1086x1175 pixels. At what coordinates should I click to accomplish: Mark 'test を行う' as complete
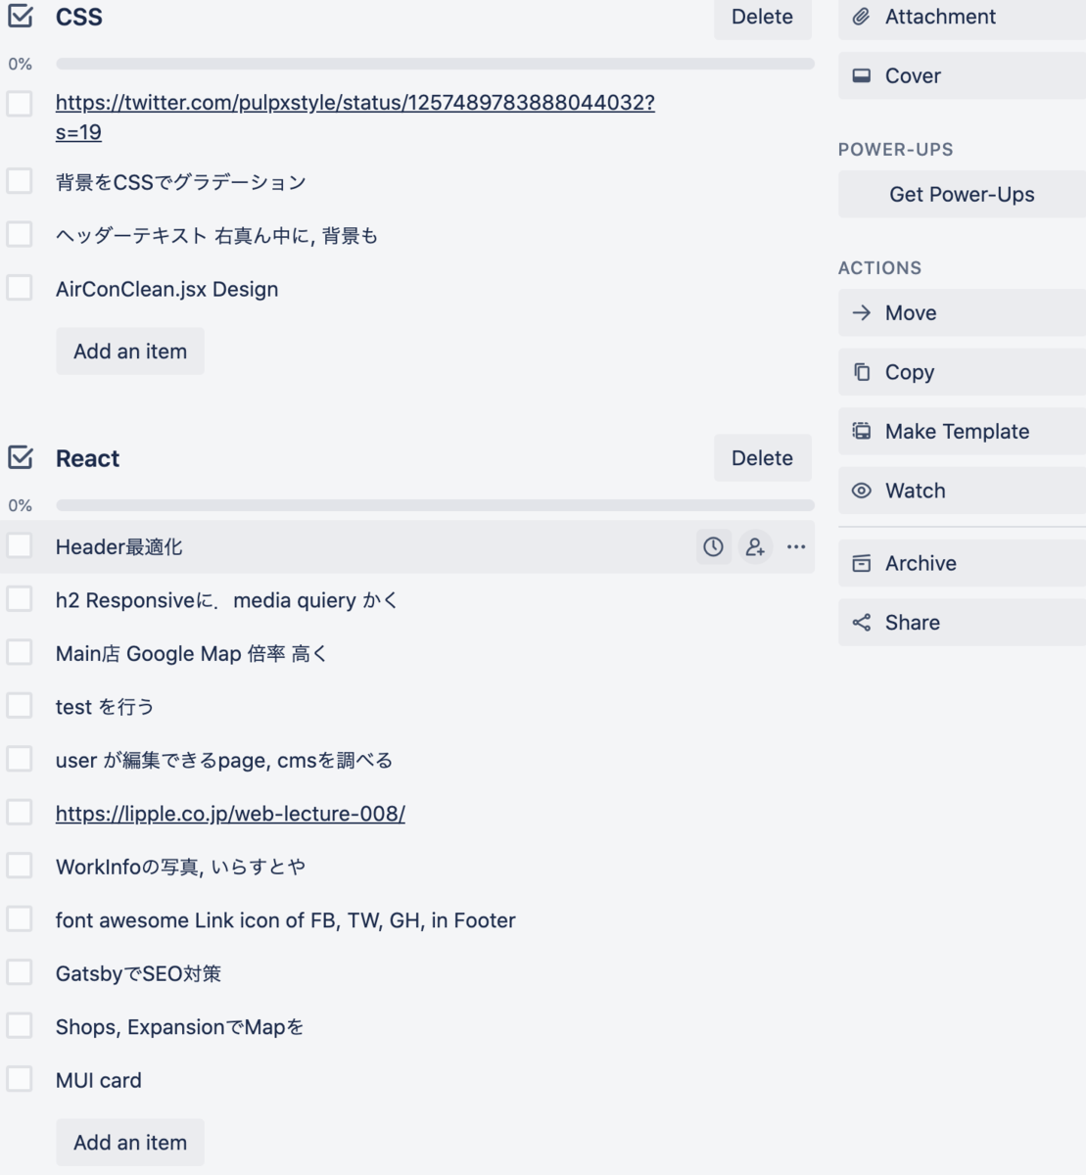19,706
